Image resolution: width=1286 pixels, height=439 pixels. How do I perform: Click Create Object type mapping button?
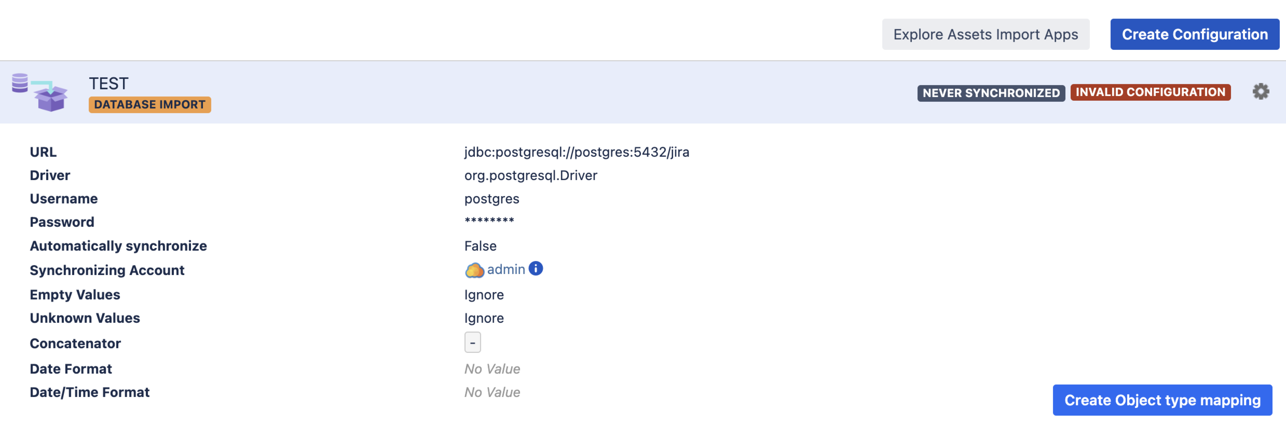tap(1162, 400)
